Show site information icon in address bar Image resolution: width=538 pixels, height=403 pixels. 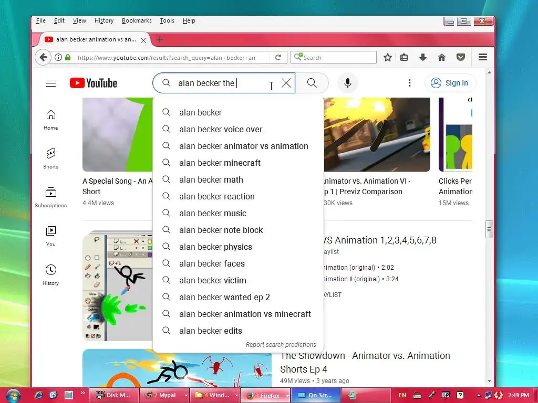(x=58, y=57)
